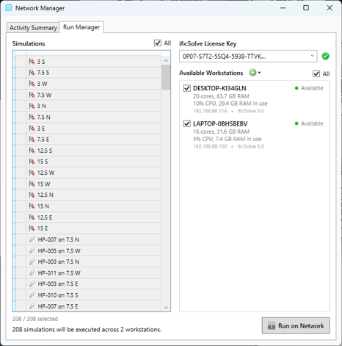Image resolution: width=342 pixels, height=346 pixels.
Task: Select the Run Manager tab
Action: coord(81,27)
